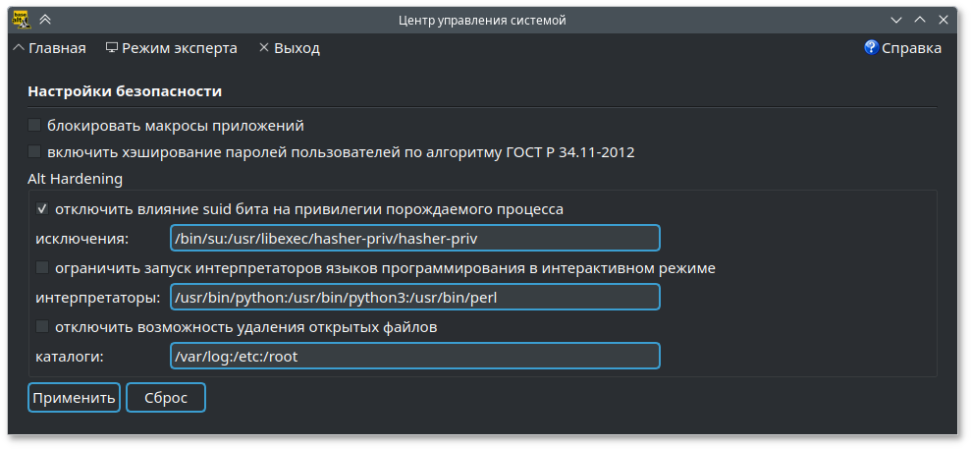Enable блокировать макросы приложений checkbox
The height and width of the screenshot is (449, 971).
34,126
